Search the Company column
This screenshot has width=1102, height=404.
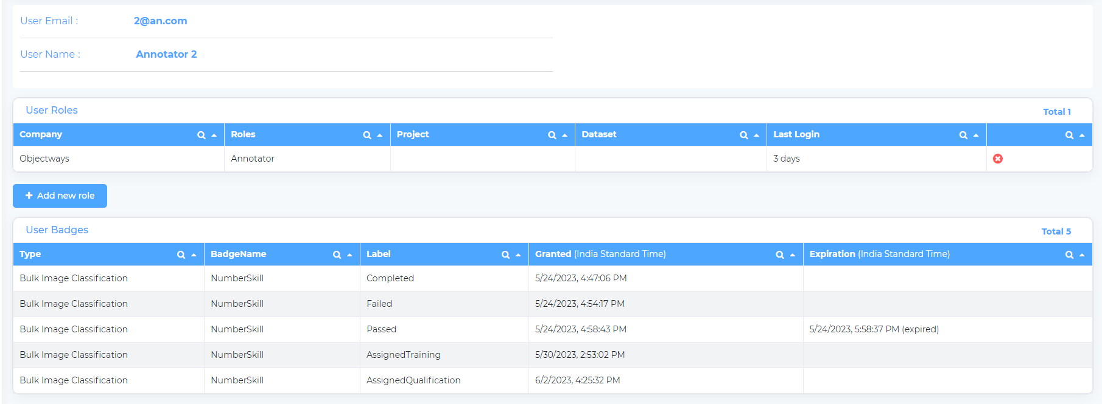click(201, 135)
